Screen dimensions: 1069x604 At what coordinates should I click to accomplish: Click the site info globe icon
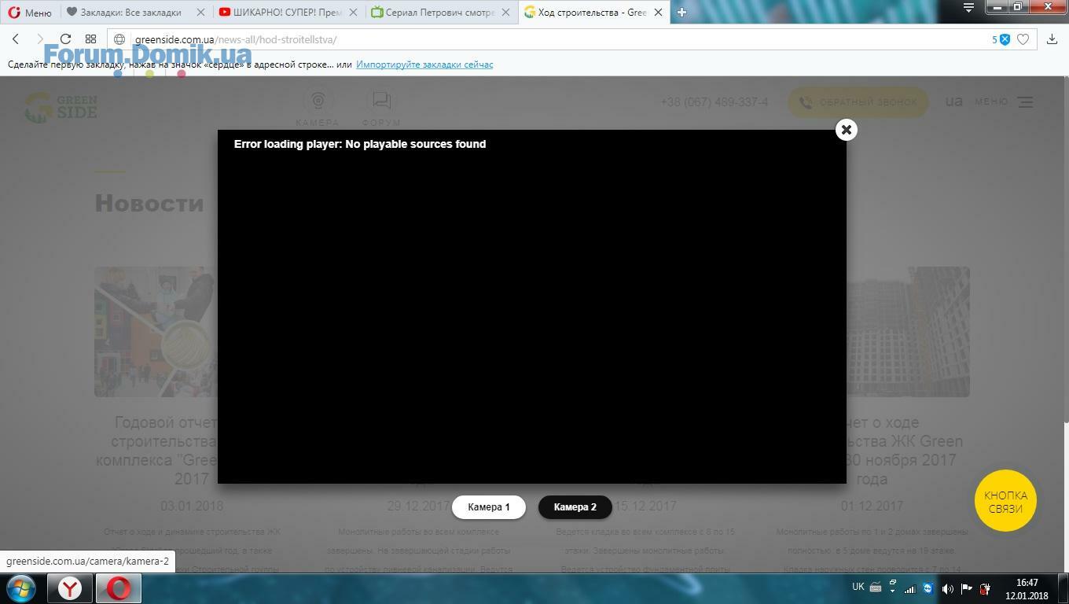point(119,39)
